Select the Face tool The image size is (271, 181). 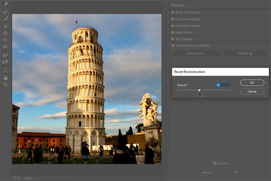pos(5,70)
